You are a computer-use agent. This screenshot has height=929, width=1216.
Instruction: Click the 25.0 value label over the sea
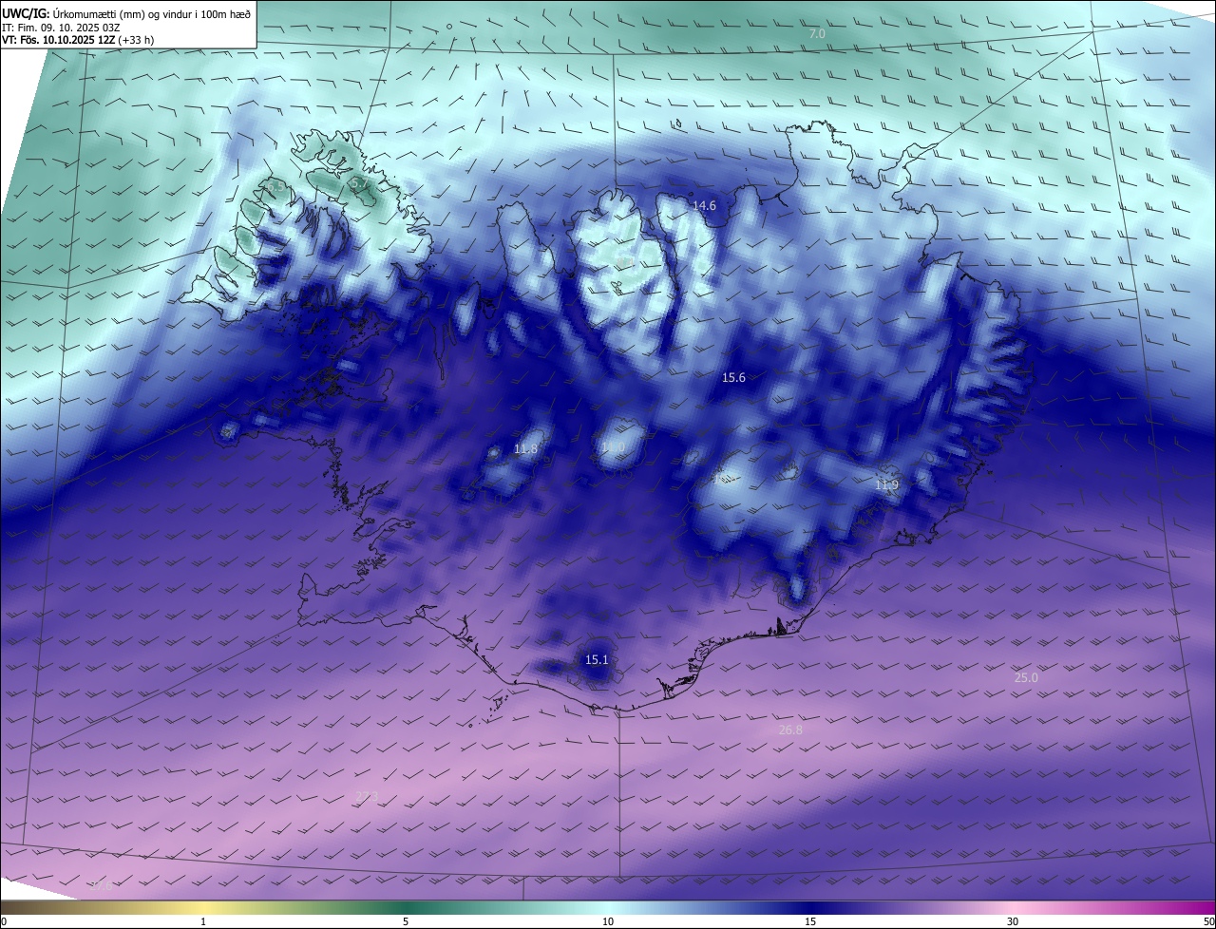click(x=1026, y=678)
